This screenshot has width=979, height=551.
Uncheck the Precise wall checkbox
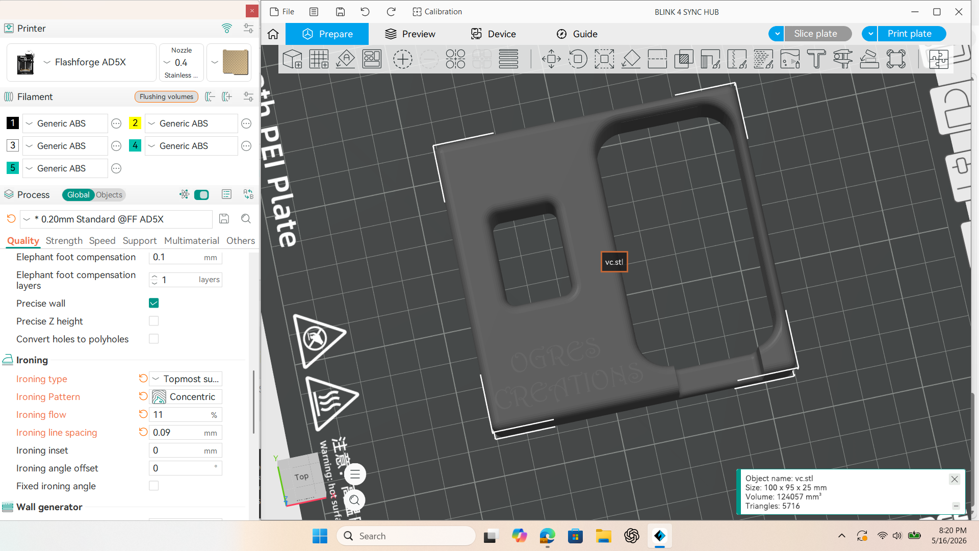tap(153, 304)
